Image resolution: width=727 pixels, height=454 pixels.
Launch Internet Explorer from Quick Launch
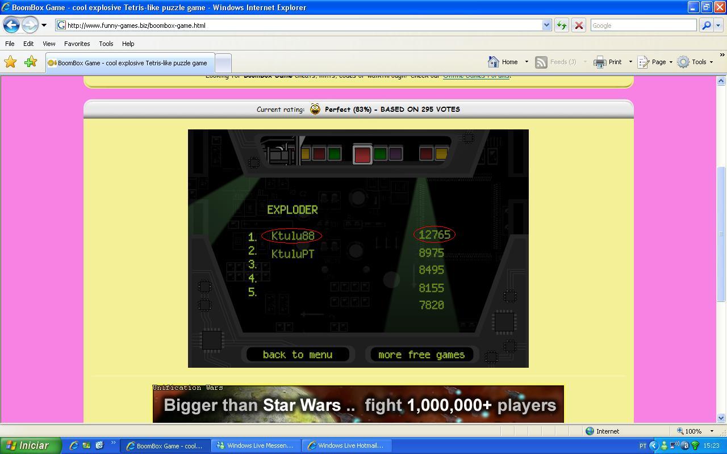click(x=74, y=445)
